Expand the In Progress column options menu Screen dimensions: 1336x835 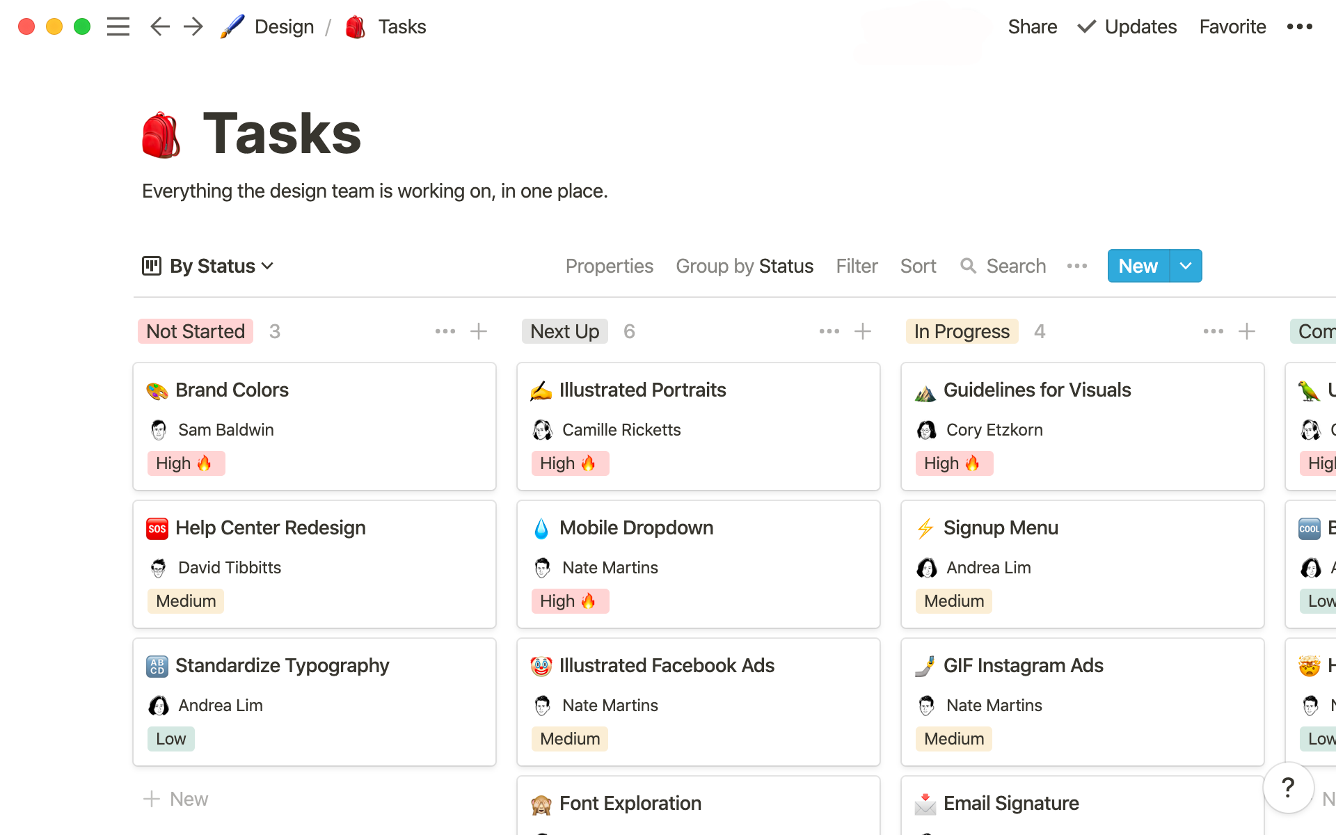pos(1212,332)
